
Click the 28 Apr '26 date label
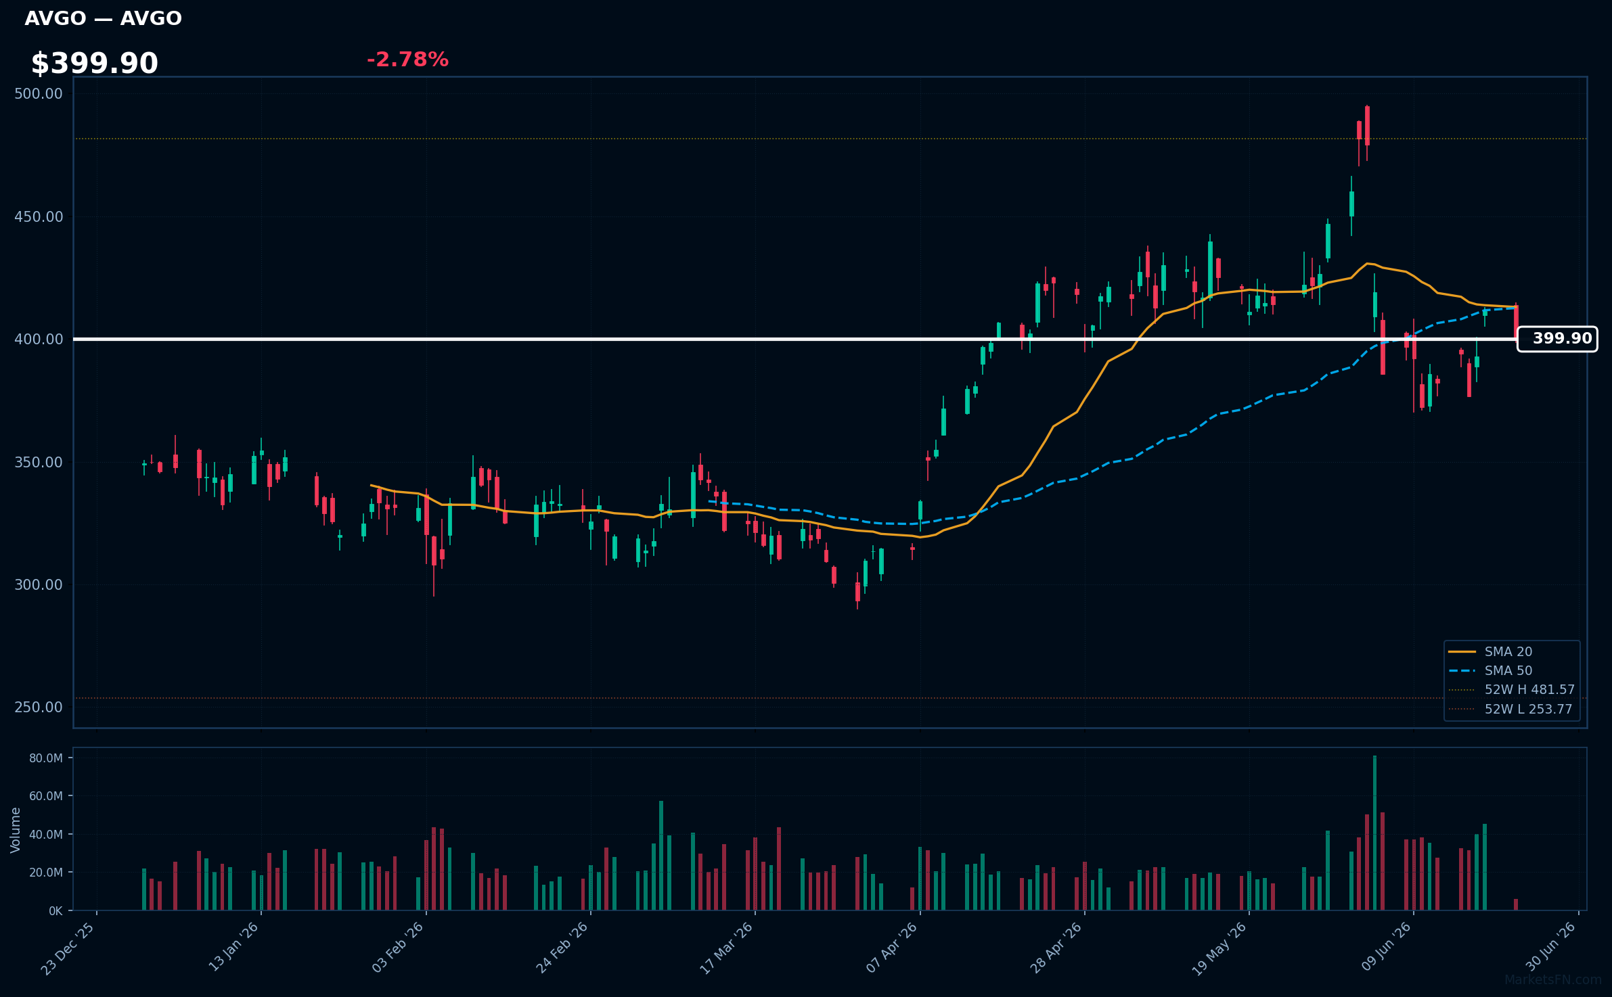point(1056,948)
